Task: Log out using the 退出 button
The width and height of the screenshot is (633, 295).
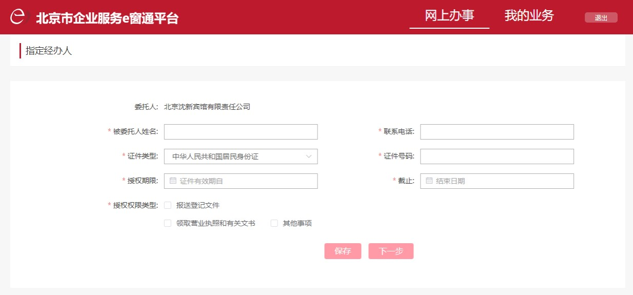Action: [x=601, y=18]
